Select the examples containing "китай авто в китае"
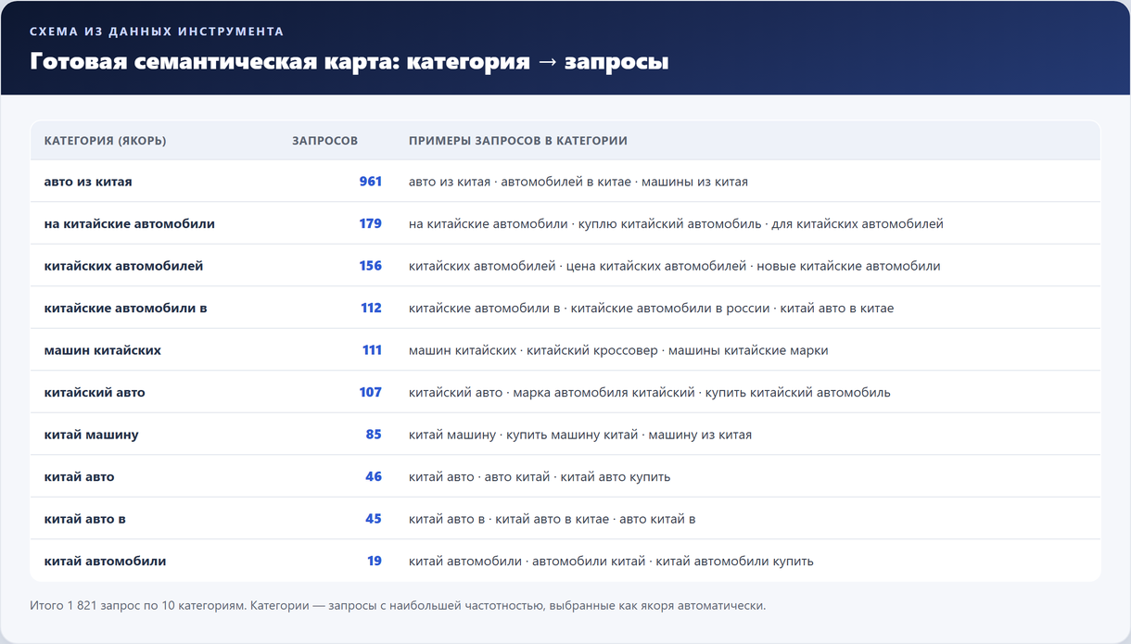This screenshot has width=1131, height=644. (x=553, y=519)
